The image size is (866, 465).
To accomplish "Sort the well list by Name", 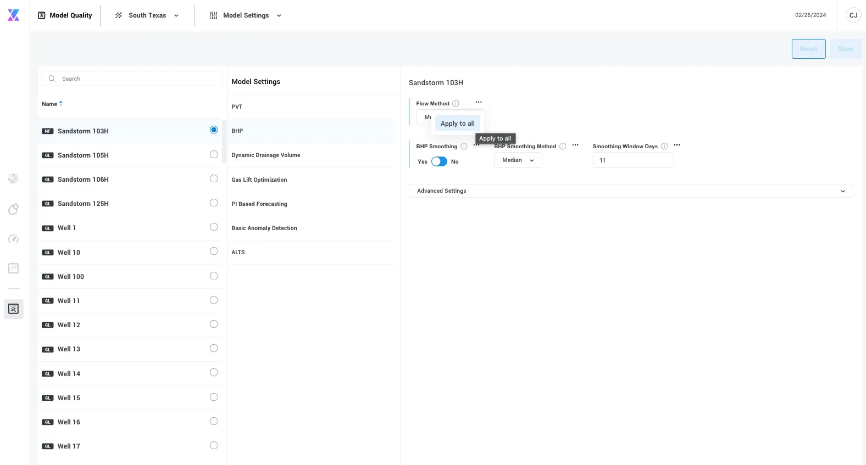I will [52, 104].
